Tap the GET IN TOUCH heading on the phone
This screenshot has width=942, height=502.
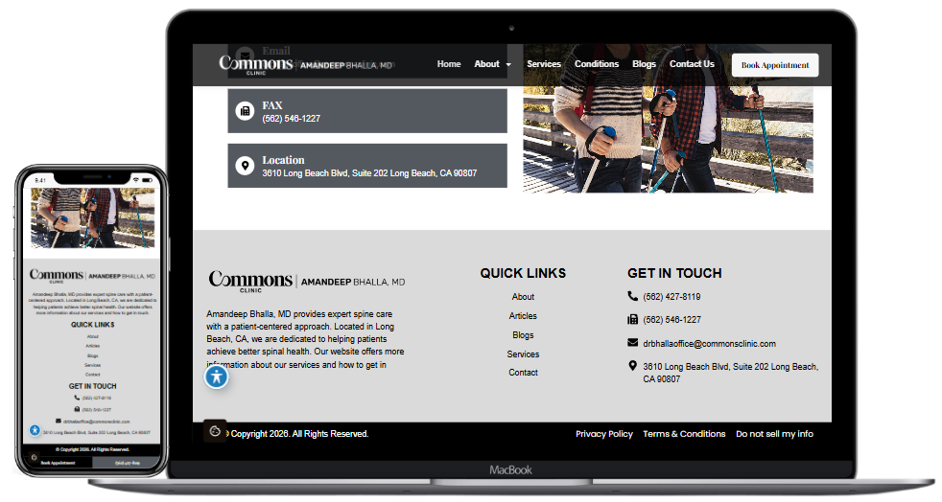(92, 386)
